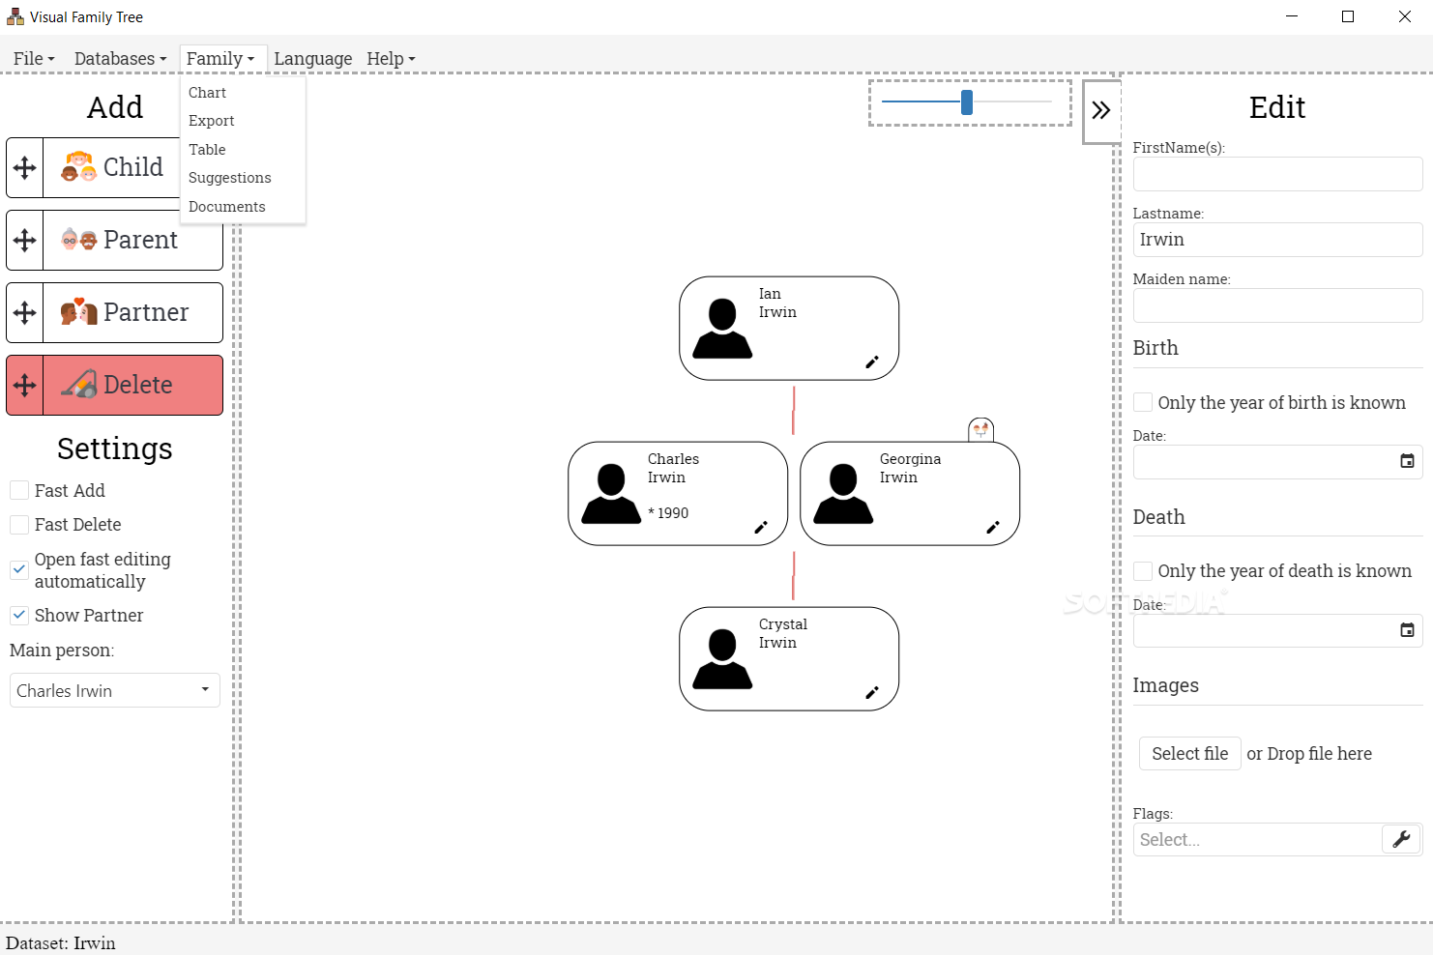The width and height of the screenshot is (1433, 955).
Task: Click the edit pencil on Georgina Irwin card
Action: tap(993, 527)
